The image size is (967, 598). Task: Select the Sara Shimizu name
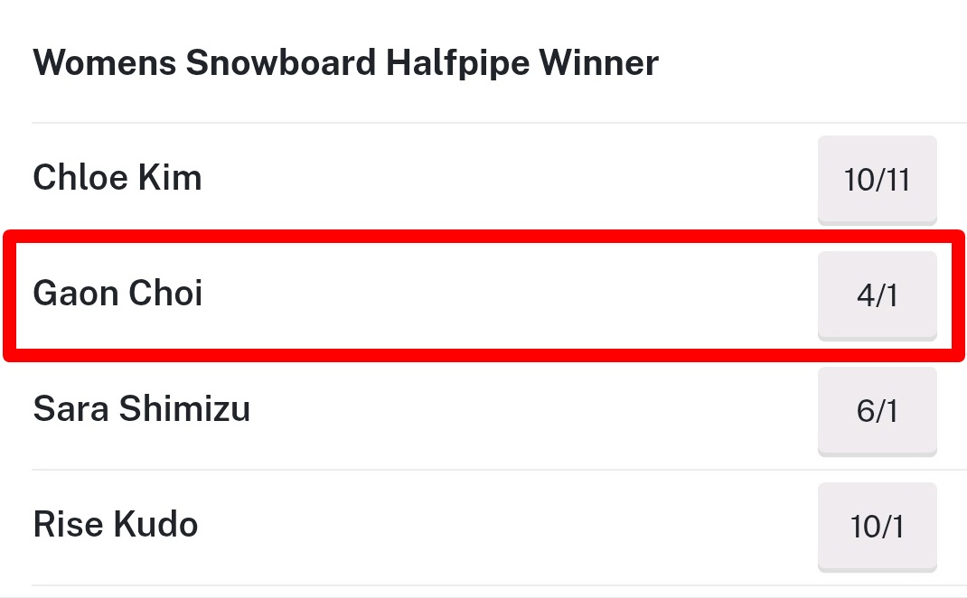[141, 409]
